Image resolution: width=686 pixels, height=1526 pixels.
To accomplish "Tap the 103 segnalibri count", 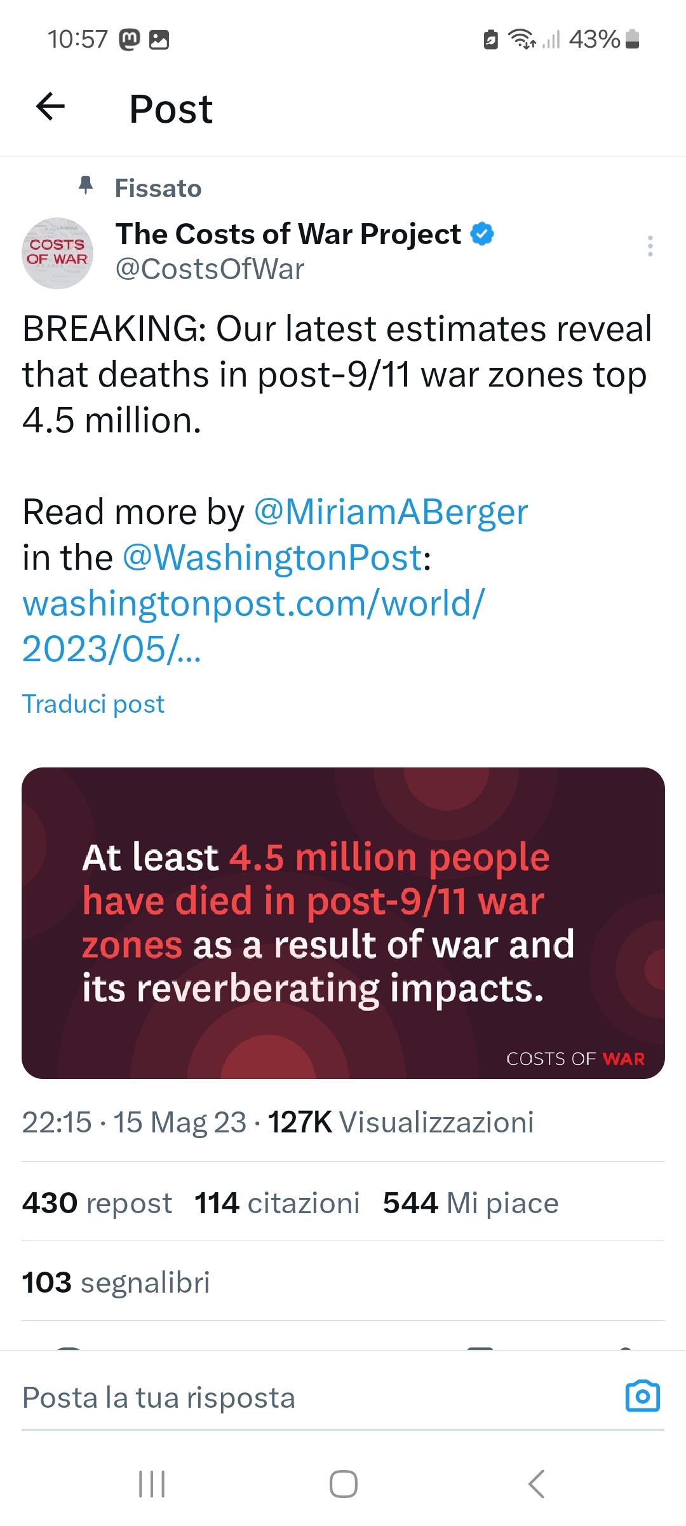I will click(116, 1282).
